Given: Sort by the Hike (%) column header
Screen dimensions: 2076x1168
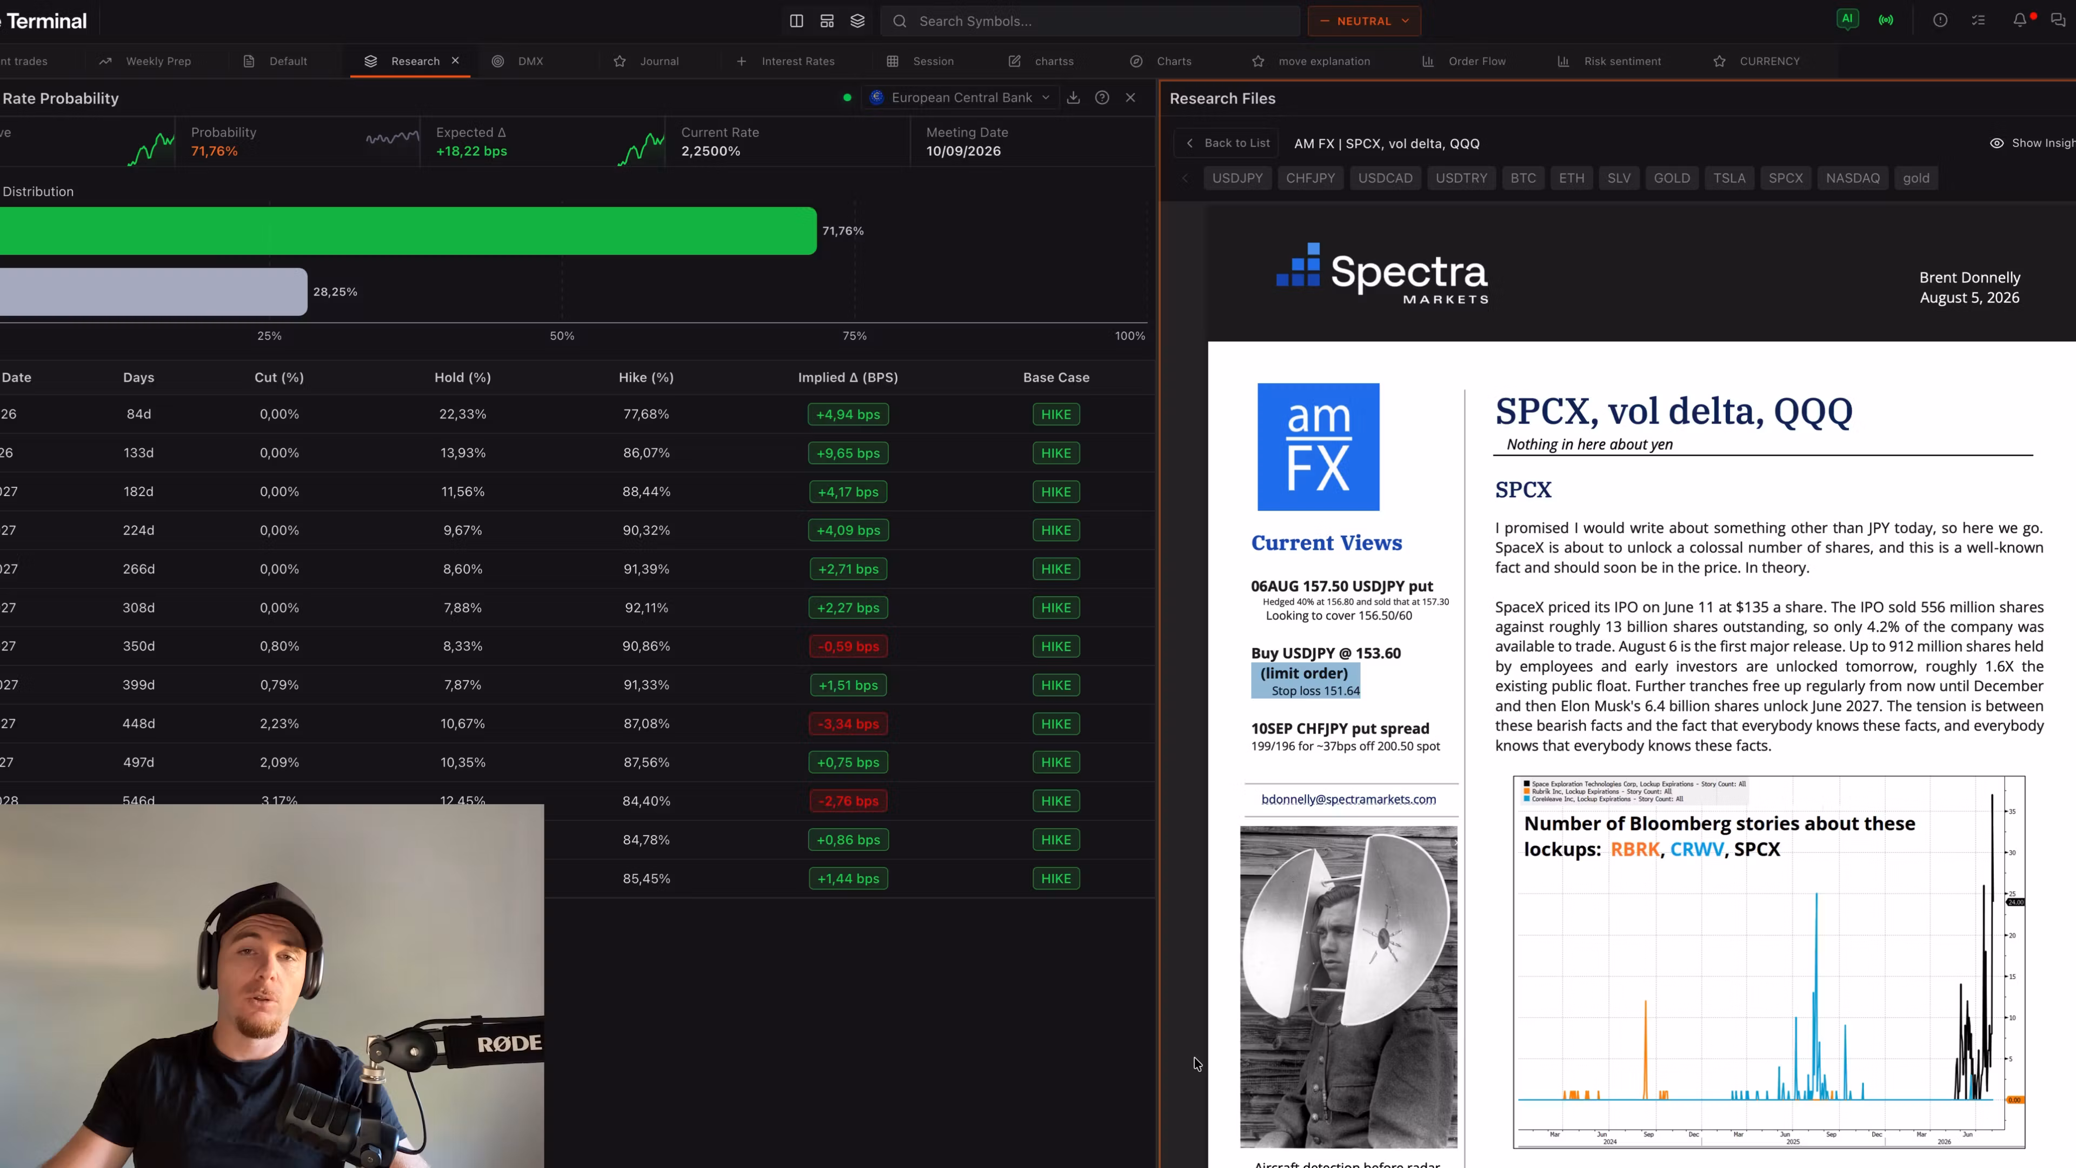Looking at the screenshot, I should click(647, 377).
